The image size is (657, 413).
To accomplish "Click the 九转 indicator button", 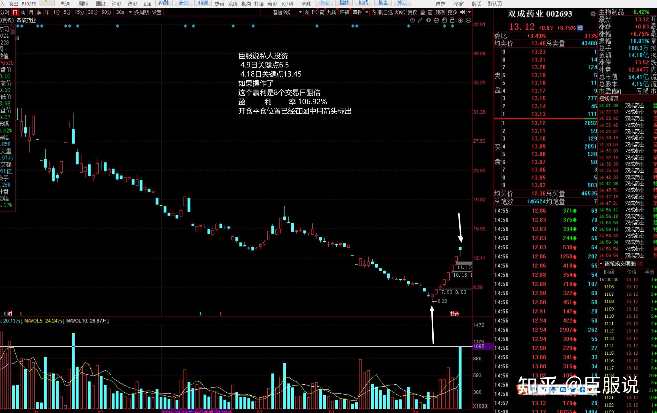I will [332, 12].
